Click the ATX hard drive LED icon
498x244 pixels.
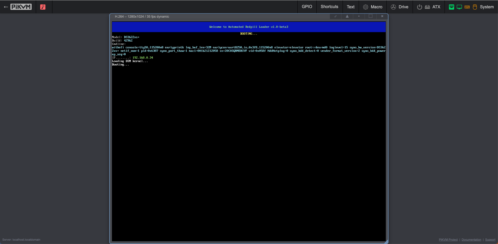pos(427,7)
